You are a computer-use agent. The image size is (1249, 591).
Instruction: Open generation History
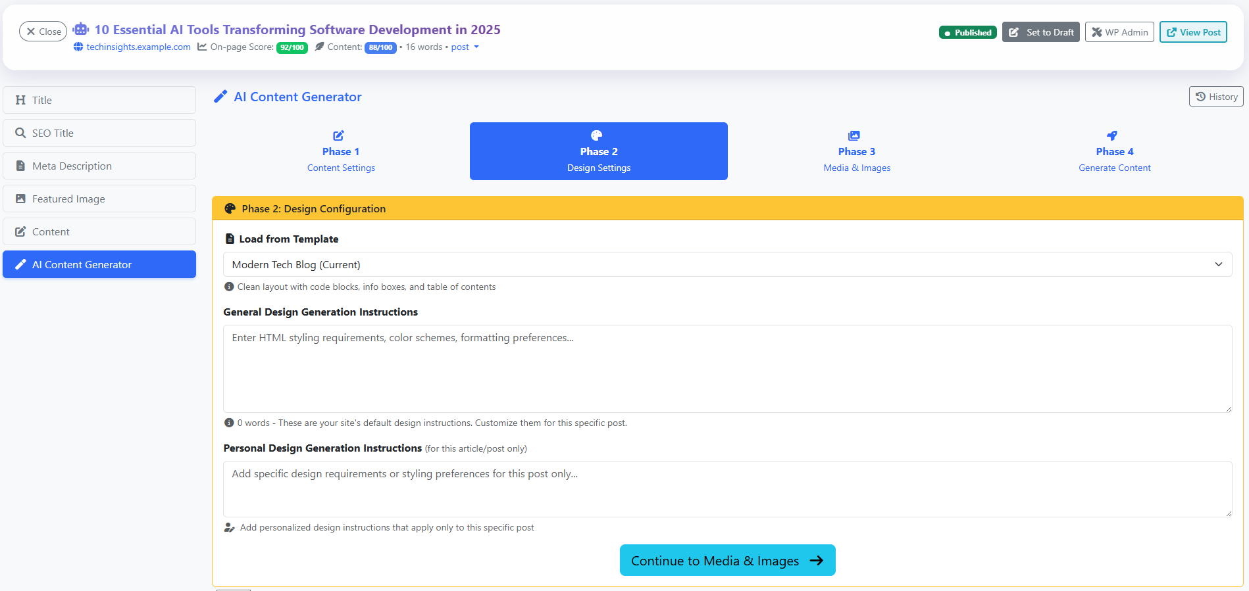pyautogui.click(x=1216, y=97)
